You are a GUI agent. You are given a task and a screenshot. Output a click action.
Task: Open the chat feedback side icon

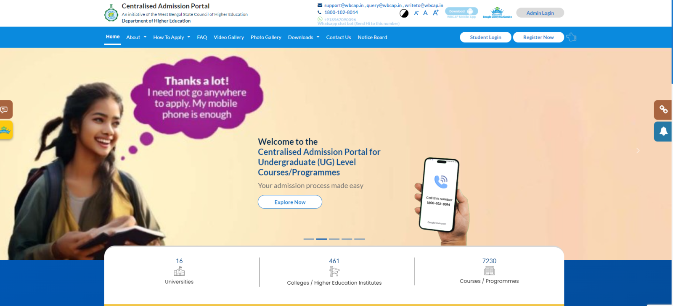(5, 110)
